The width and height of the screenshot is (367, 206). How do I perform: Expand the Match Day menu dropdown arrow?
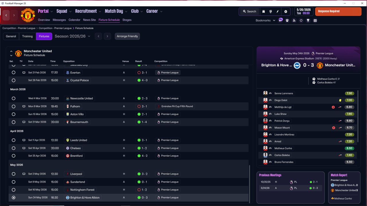tap(126, 11)
